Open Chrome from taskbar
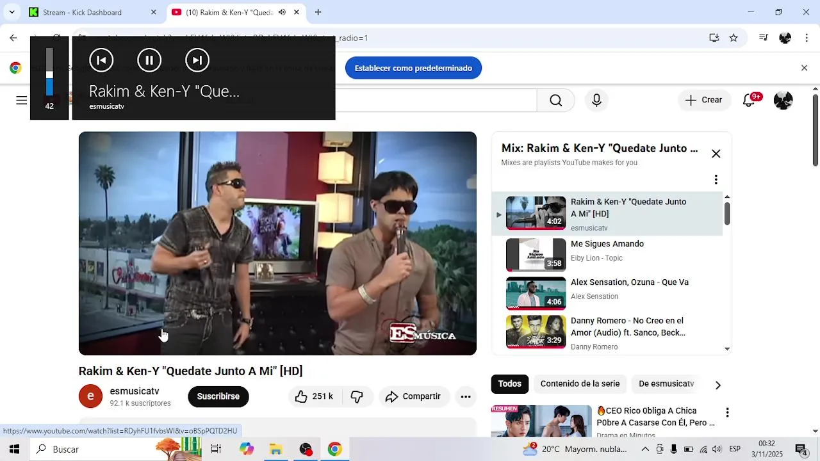 coord(334,449)
